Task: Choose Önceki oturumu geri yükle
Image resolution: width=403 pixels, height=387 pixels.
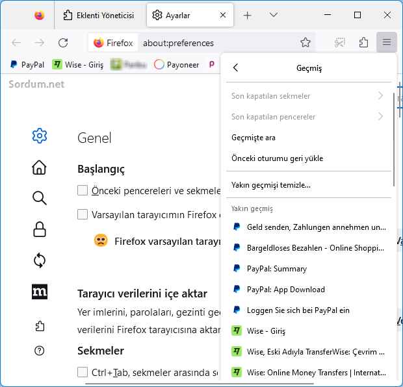Action: coord(308,158)
